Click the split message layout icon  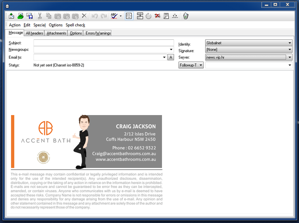140,16
